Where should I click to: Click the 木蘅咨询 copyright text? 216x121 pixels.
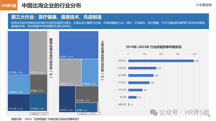204,5
